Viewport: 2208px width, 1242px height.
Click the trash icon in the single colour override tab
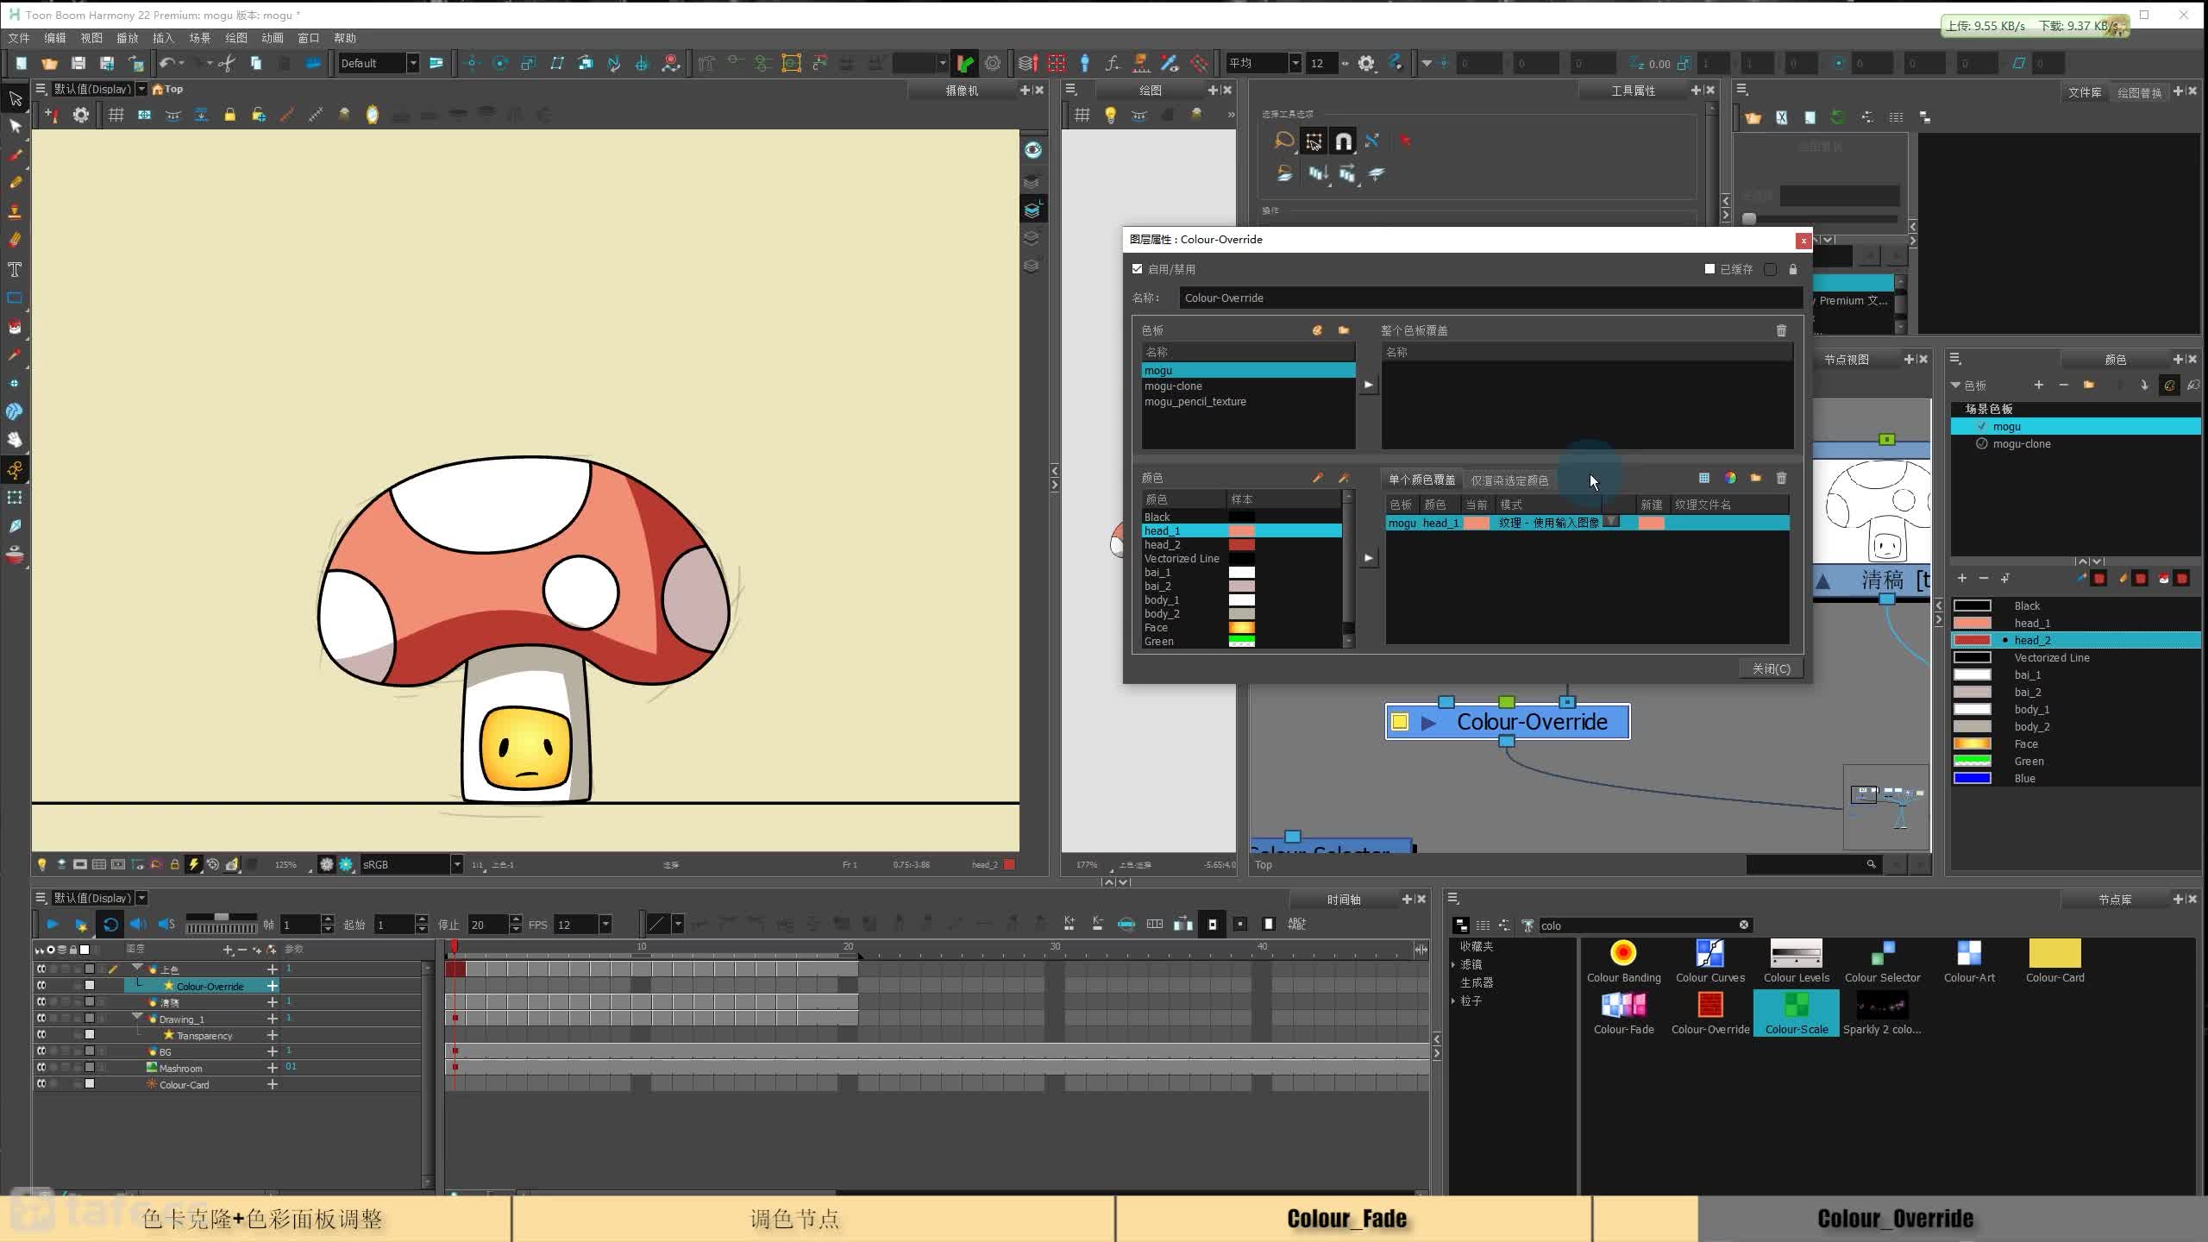(x=1781, y=478)
